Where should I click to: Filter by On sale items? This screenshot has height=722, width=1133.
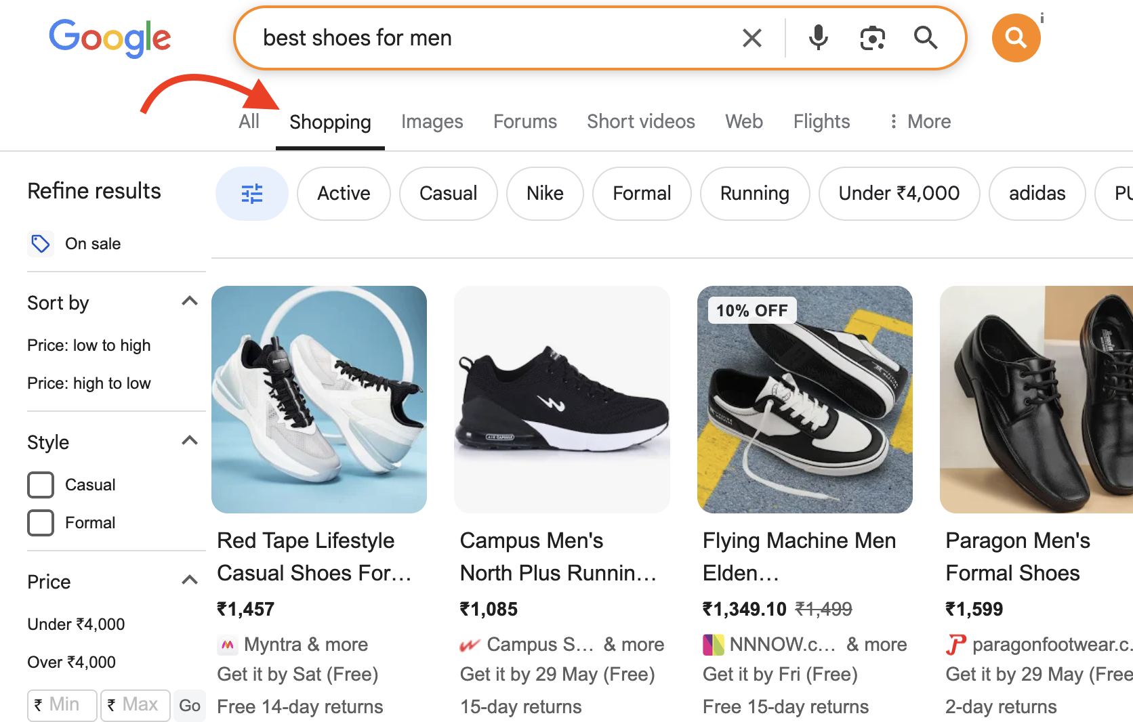click(x=93, y=244)
